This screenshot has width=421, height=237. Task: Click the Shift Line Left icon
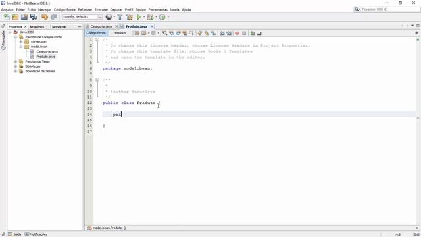pyautogui.click(x=222, y=33)
